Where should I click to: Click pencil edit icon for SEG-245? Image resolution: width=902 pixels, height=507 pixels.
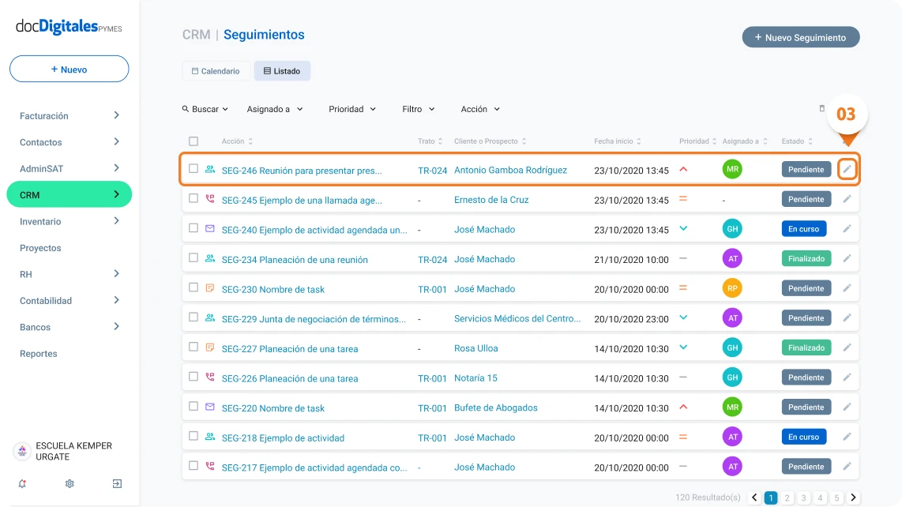point(847,199)
